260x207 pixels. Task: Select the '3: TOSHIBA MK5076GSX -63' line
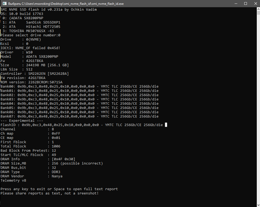click(x=28, y=31)
